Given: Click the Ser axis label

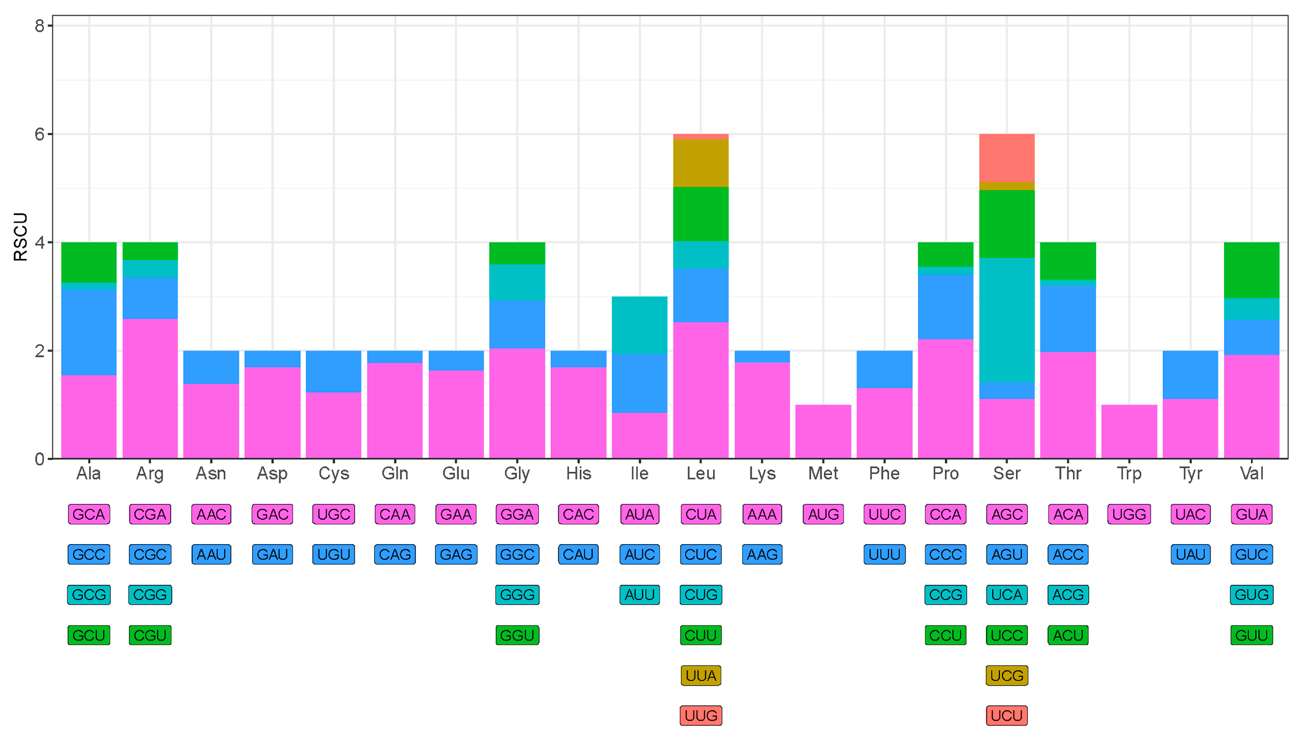Looking at the screenshot, I should pyautogui.click(x=1006, y=473).
